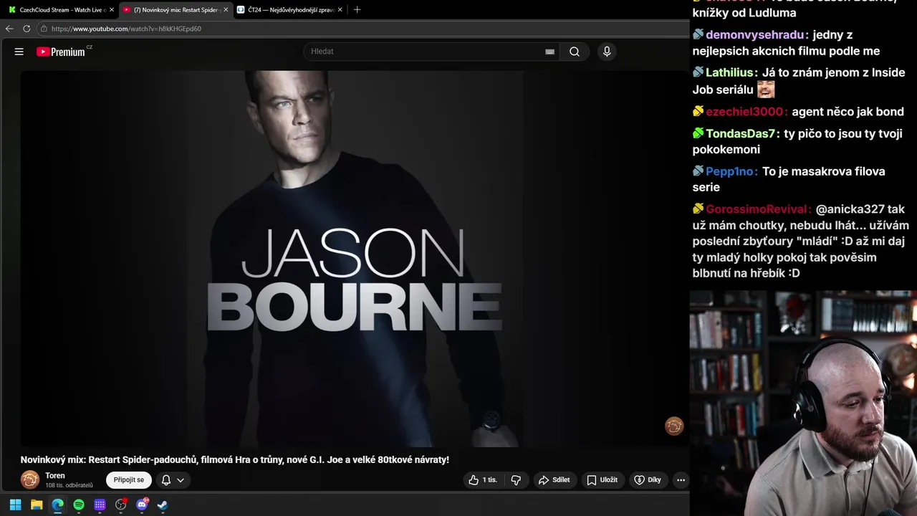The width and height of the screenshot is (917, 516).
Task: Open Spotify from the taskbar
Action: 79,505
